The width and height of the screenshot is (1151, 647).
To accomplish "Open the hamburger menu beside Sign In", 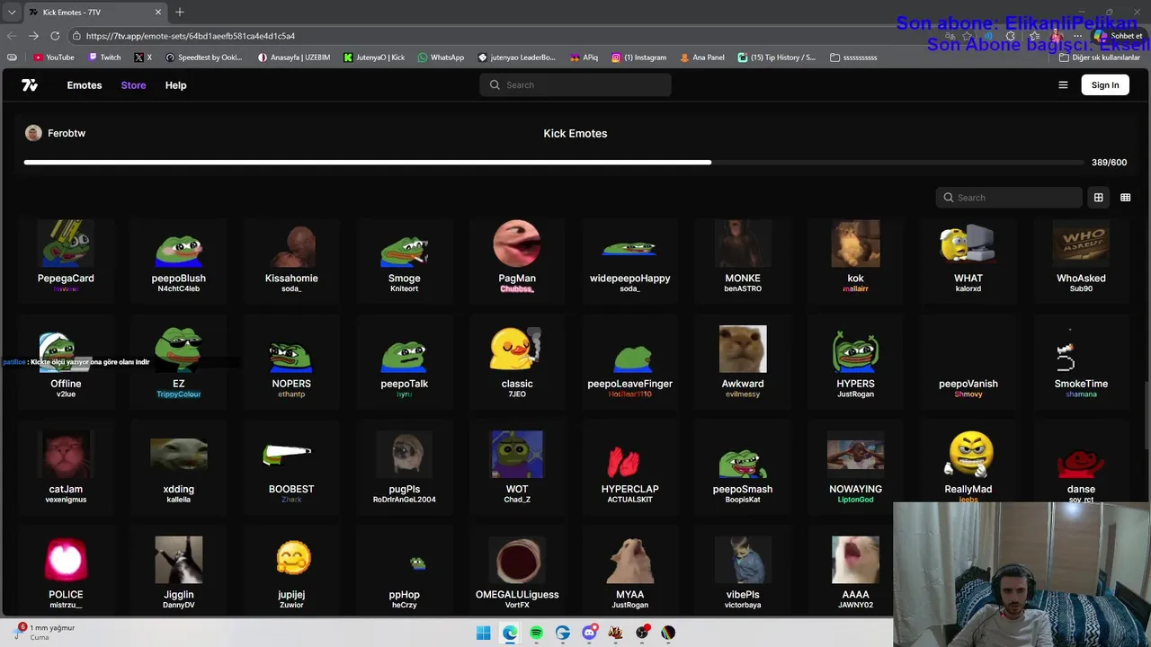I will (1063, 85).
